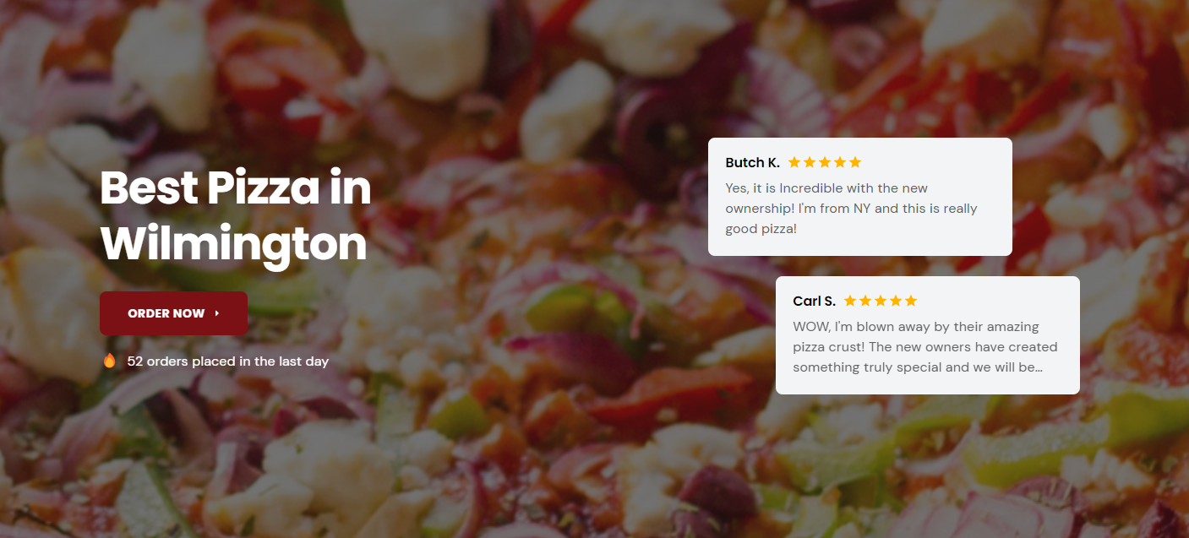Click Butch K.'s review text
The image size is (1189, 538).
851,209
